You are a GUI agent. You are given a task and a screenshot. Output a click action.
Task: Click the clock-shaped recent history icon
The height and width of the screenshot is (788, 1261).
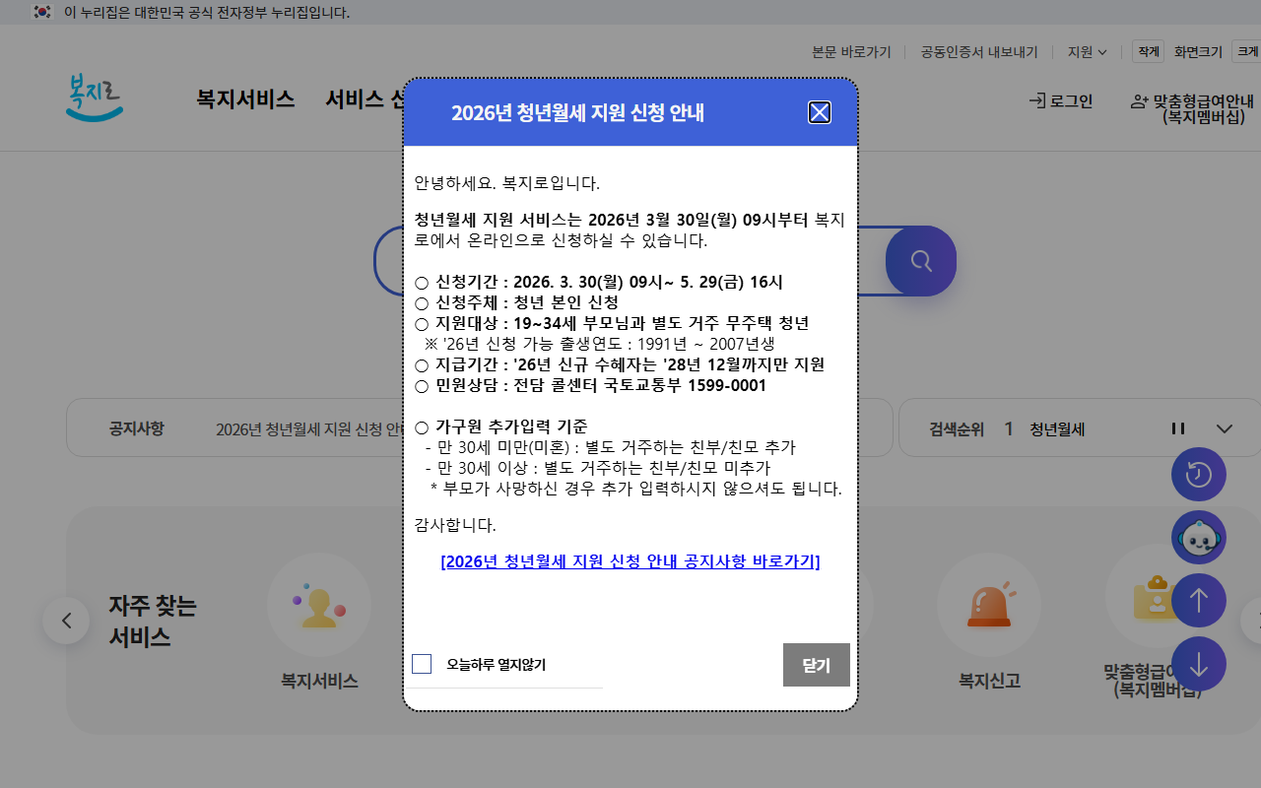point(1198,474)
